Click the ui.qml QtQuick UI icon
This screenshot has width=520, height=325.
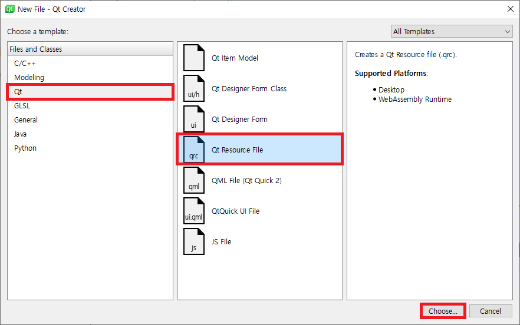(194, 211)
